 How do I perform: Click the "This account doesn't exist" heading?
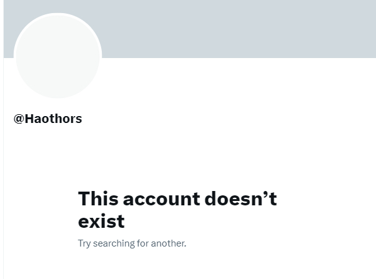(177, 210)
